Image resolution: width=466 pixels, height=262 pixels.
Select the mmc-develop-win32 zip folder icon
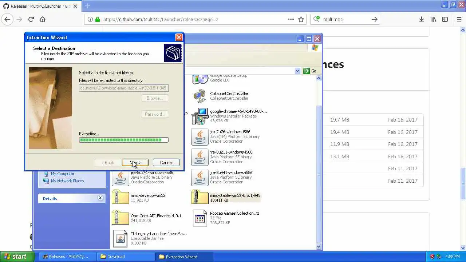point(120,198)
